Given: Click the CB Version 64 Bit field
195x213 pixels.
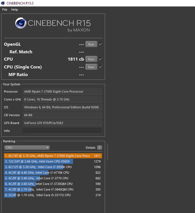Looking at the screenshot, I should tap(62, 115).
